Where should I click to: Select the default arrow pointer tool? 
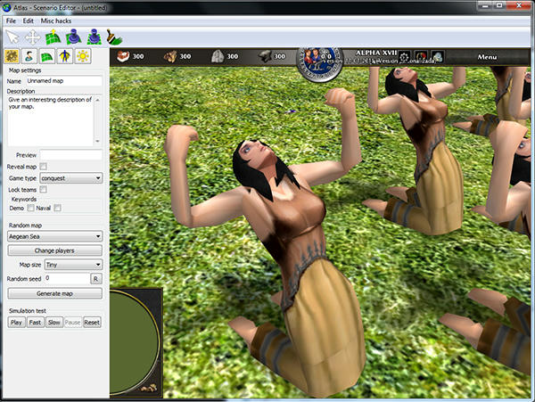point(12,37)
